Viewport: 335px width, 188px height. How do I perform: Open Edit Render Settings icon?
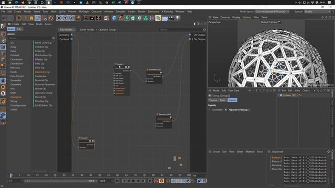pyautogui.click(x=98, y=18)
